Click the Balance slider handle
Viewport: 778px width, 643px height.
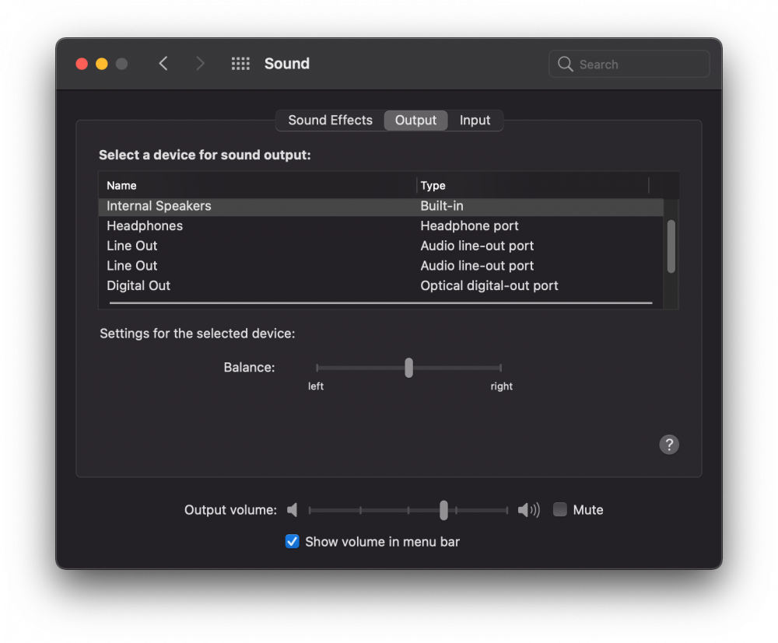coord(409,368)
